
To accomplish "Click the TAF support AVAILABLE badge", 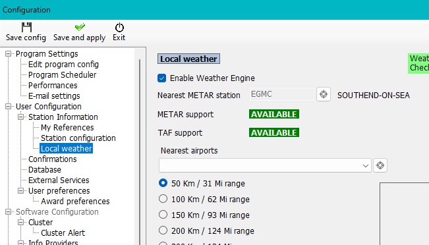I will [274, 132].
